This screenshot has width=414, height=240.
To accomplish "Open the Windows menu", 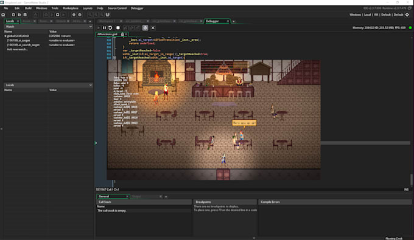I will coord(41,8).
